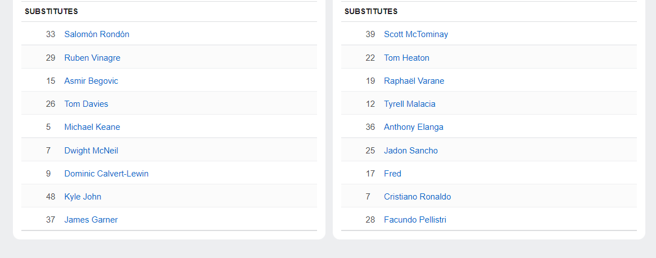
Task: Select Tyrell Malacia from substitutes
Action: tap(409, 104)
